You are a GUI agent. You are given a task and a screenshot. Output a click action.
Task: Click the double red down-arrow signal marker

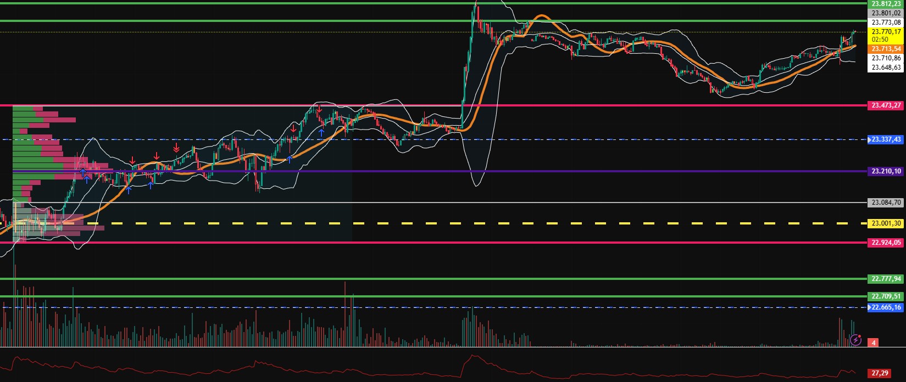coord(176,148)
